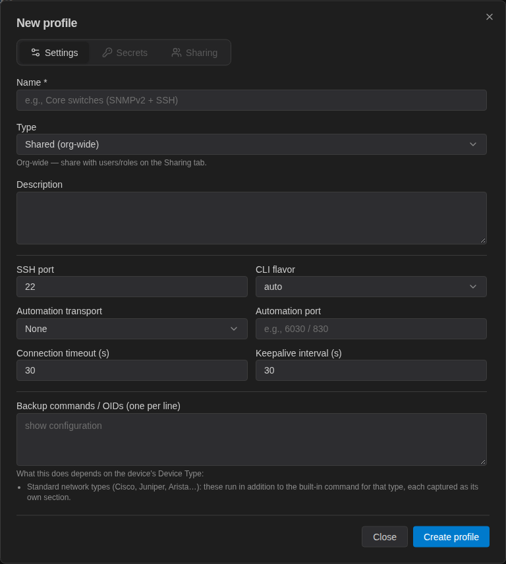Click the 'What this does depends' help text

pos(110,474)
